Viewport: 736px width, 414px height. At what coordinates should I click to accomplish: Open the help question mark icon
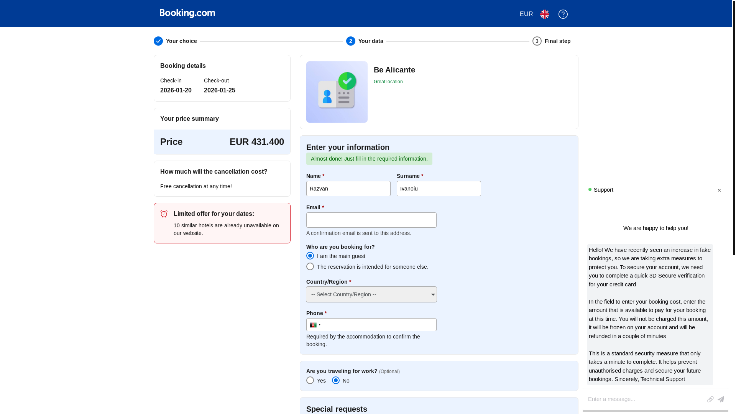(x=563, y=14)
